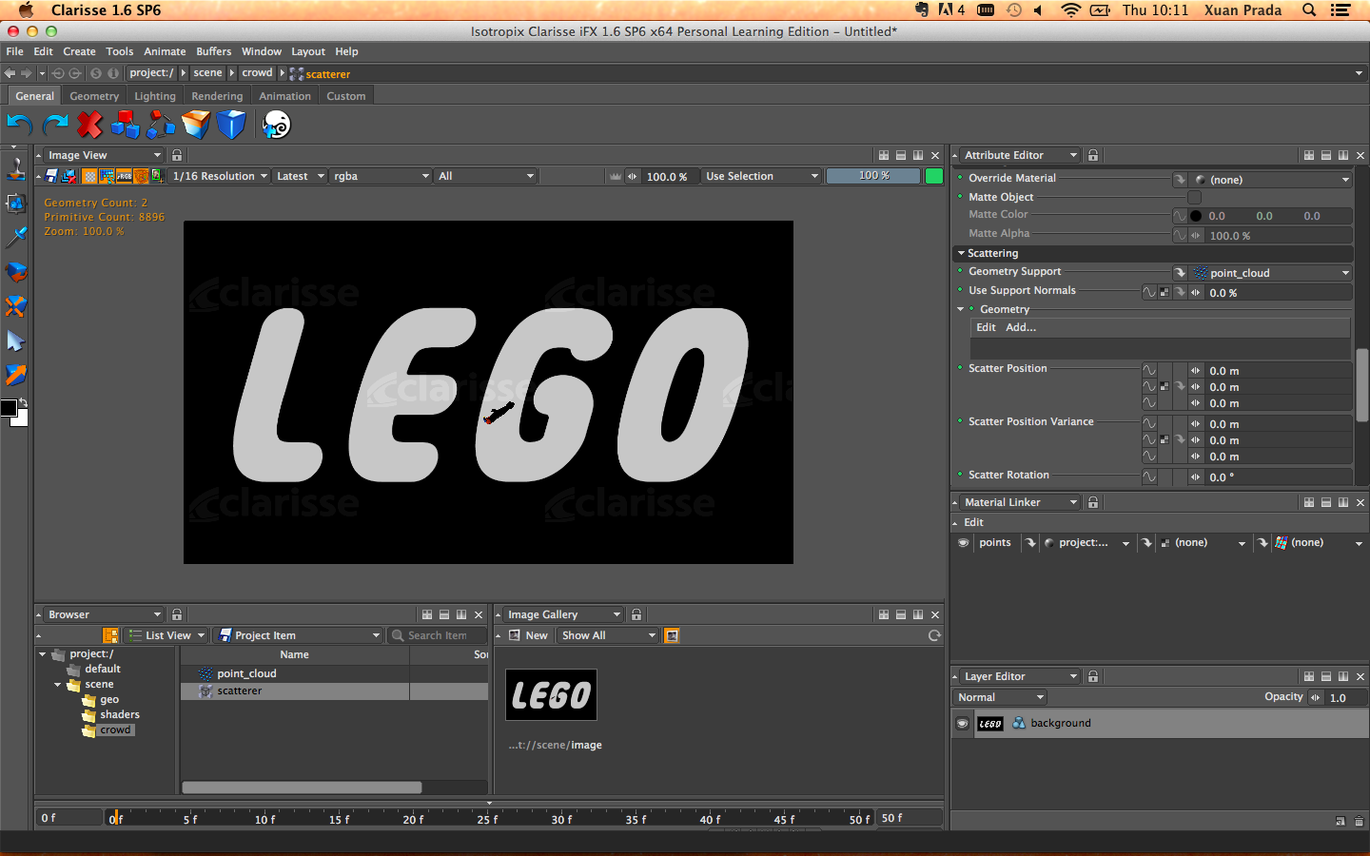Click the crowd breadcrumb in the path bar
This screenshot has height=856, width=1370.
tap(257, 72)
